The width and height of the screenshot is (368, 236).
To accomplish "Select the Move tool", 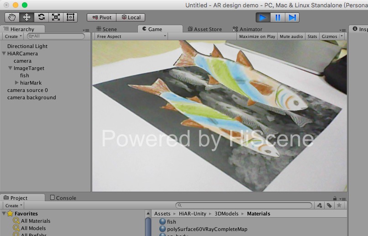I will coord(26,17).
